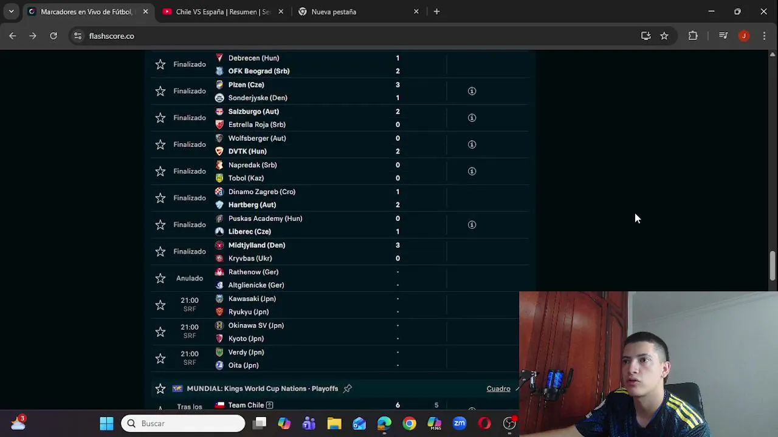Viewport: 778px width, 437px height.
Task: Star the Okinawa SV vs Kyoto match
Action: pos(160,331)
